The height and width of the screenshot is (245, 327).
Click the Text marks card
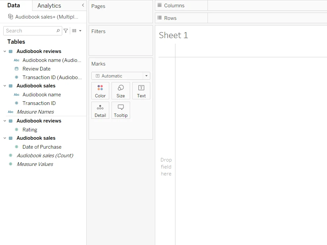(x=141, y=91)
